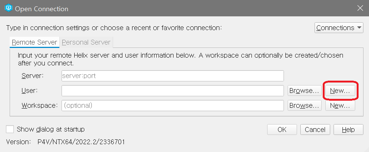
Task: Create a new workspace with New
Action: (x=340, y=106)
